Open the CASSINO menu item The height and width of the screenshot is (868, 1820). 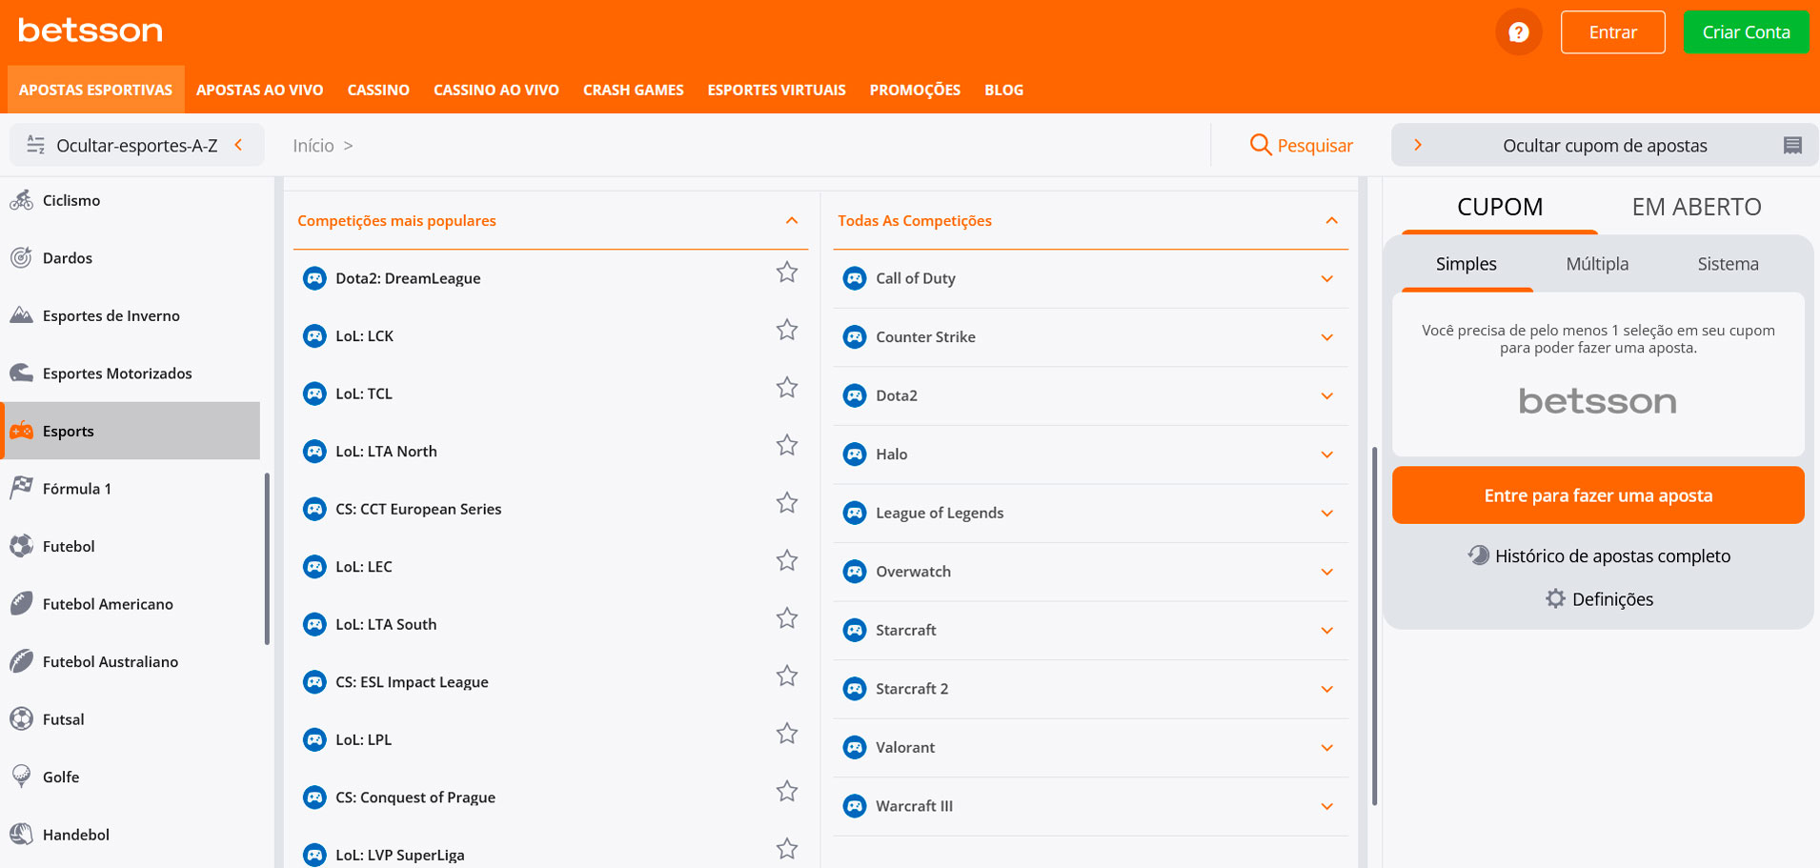(378, 90)
